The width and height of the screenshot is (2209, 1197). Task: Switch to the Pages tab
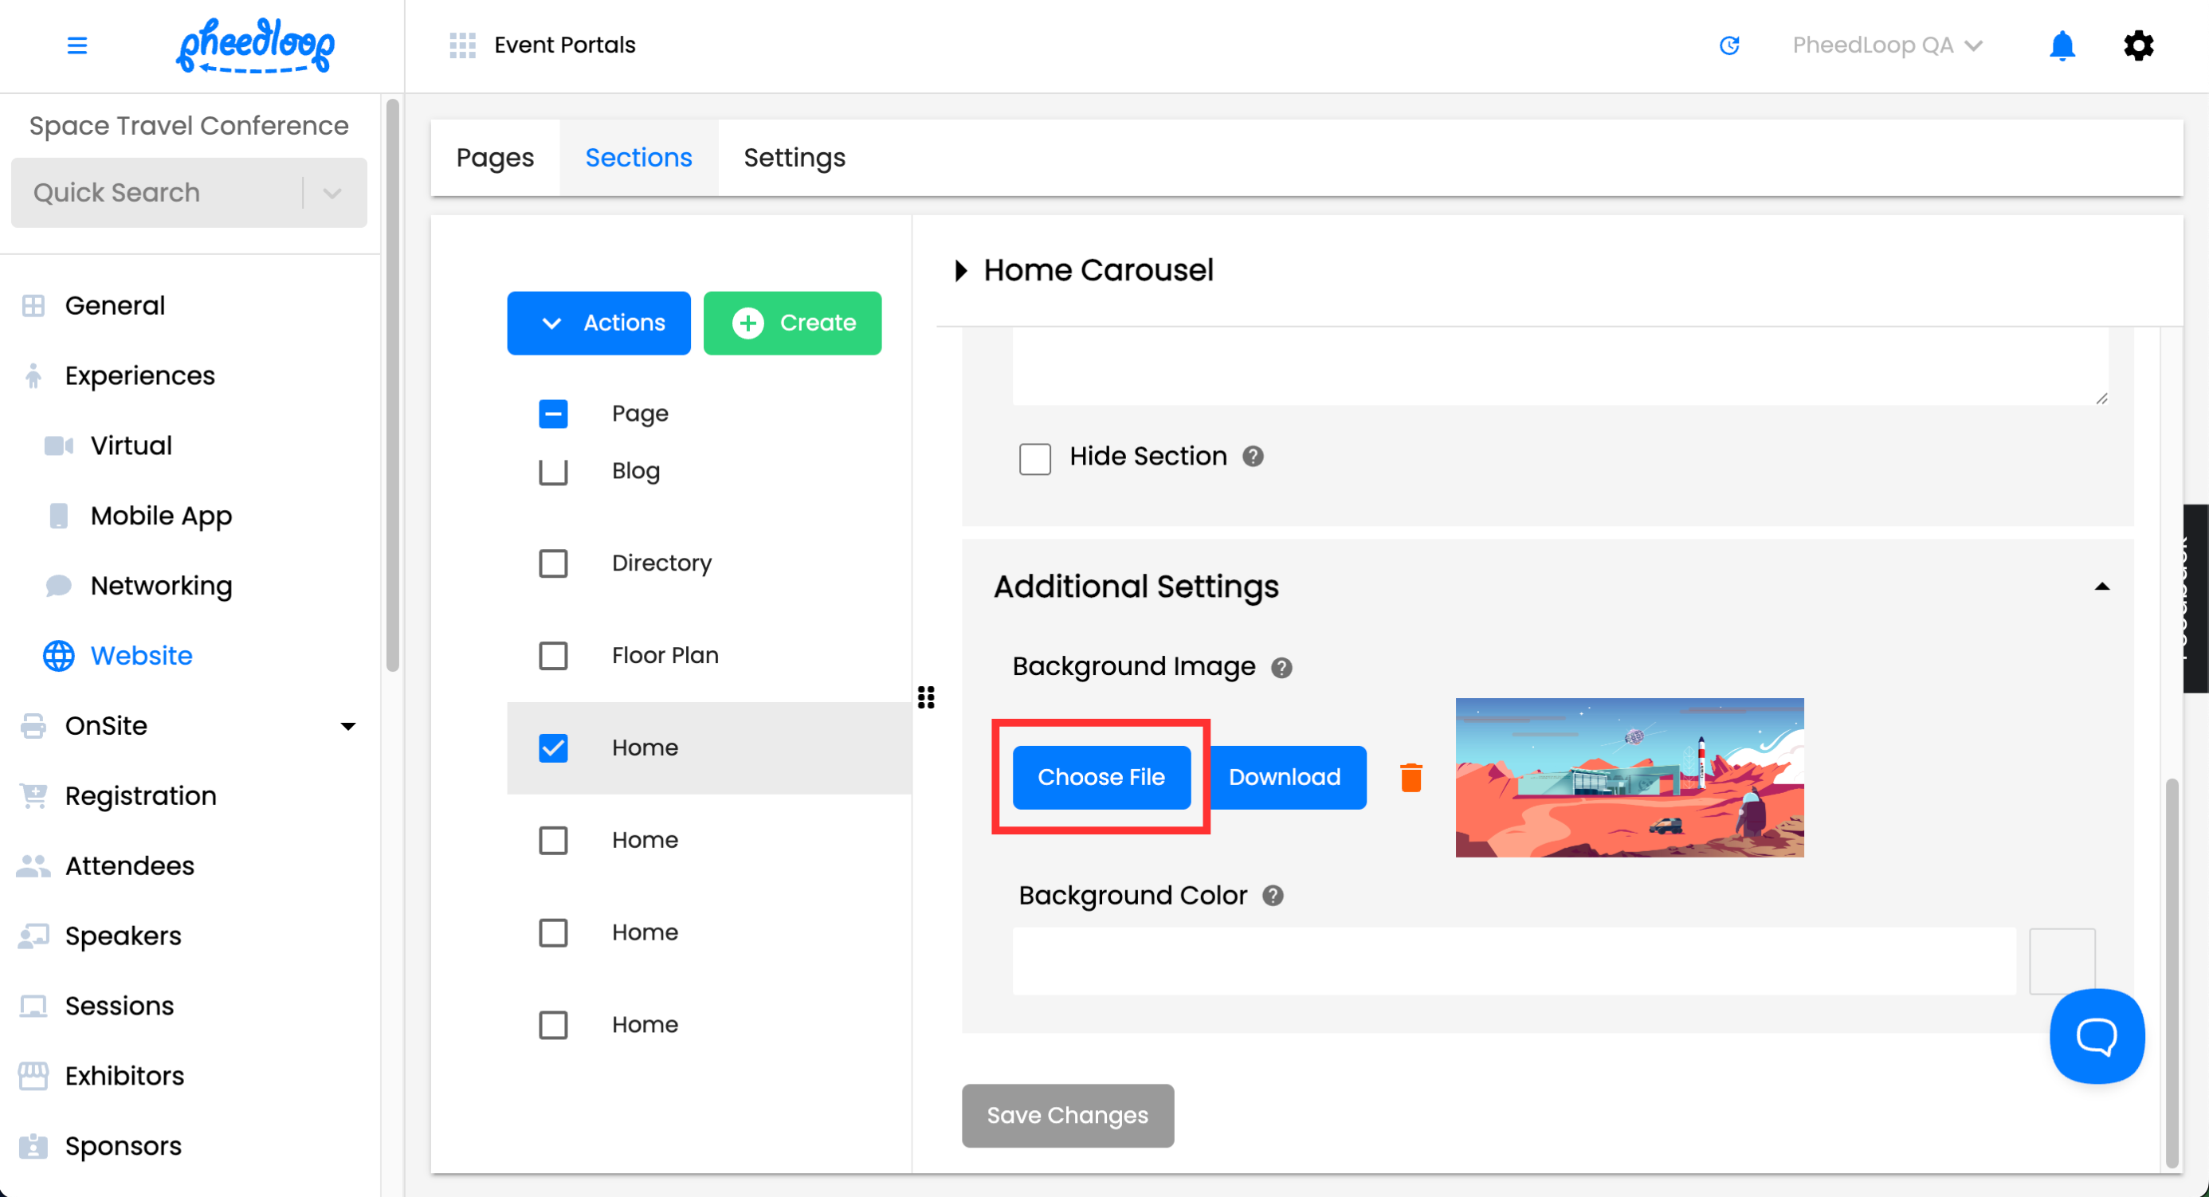(495, 158)
